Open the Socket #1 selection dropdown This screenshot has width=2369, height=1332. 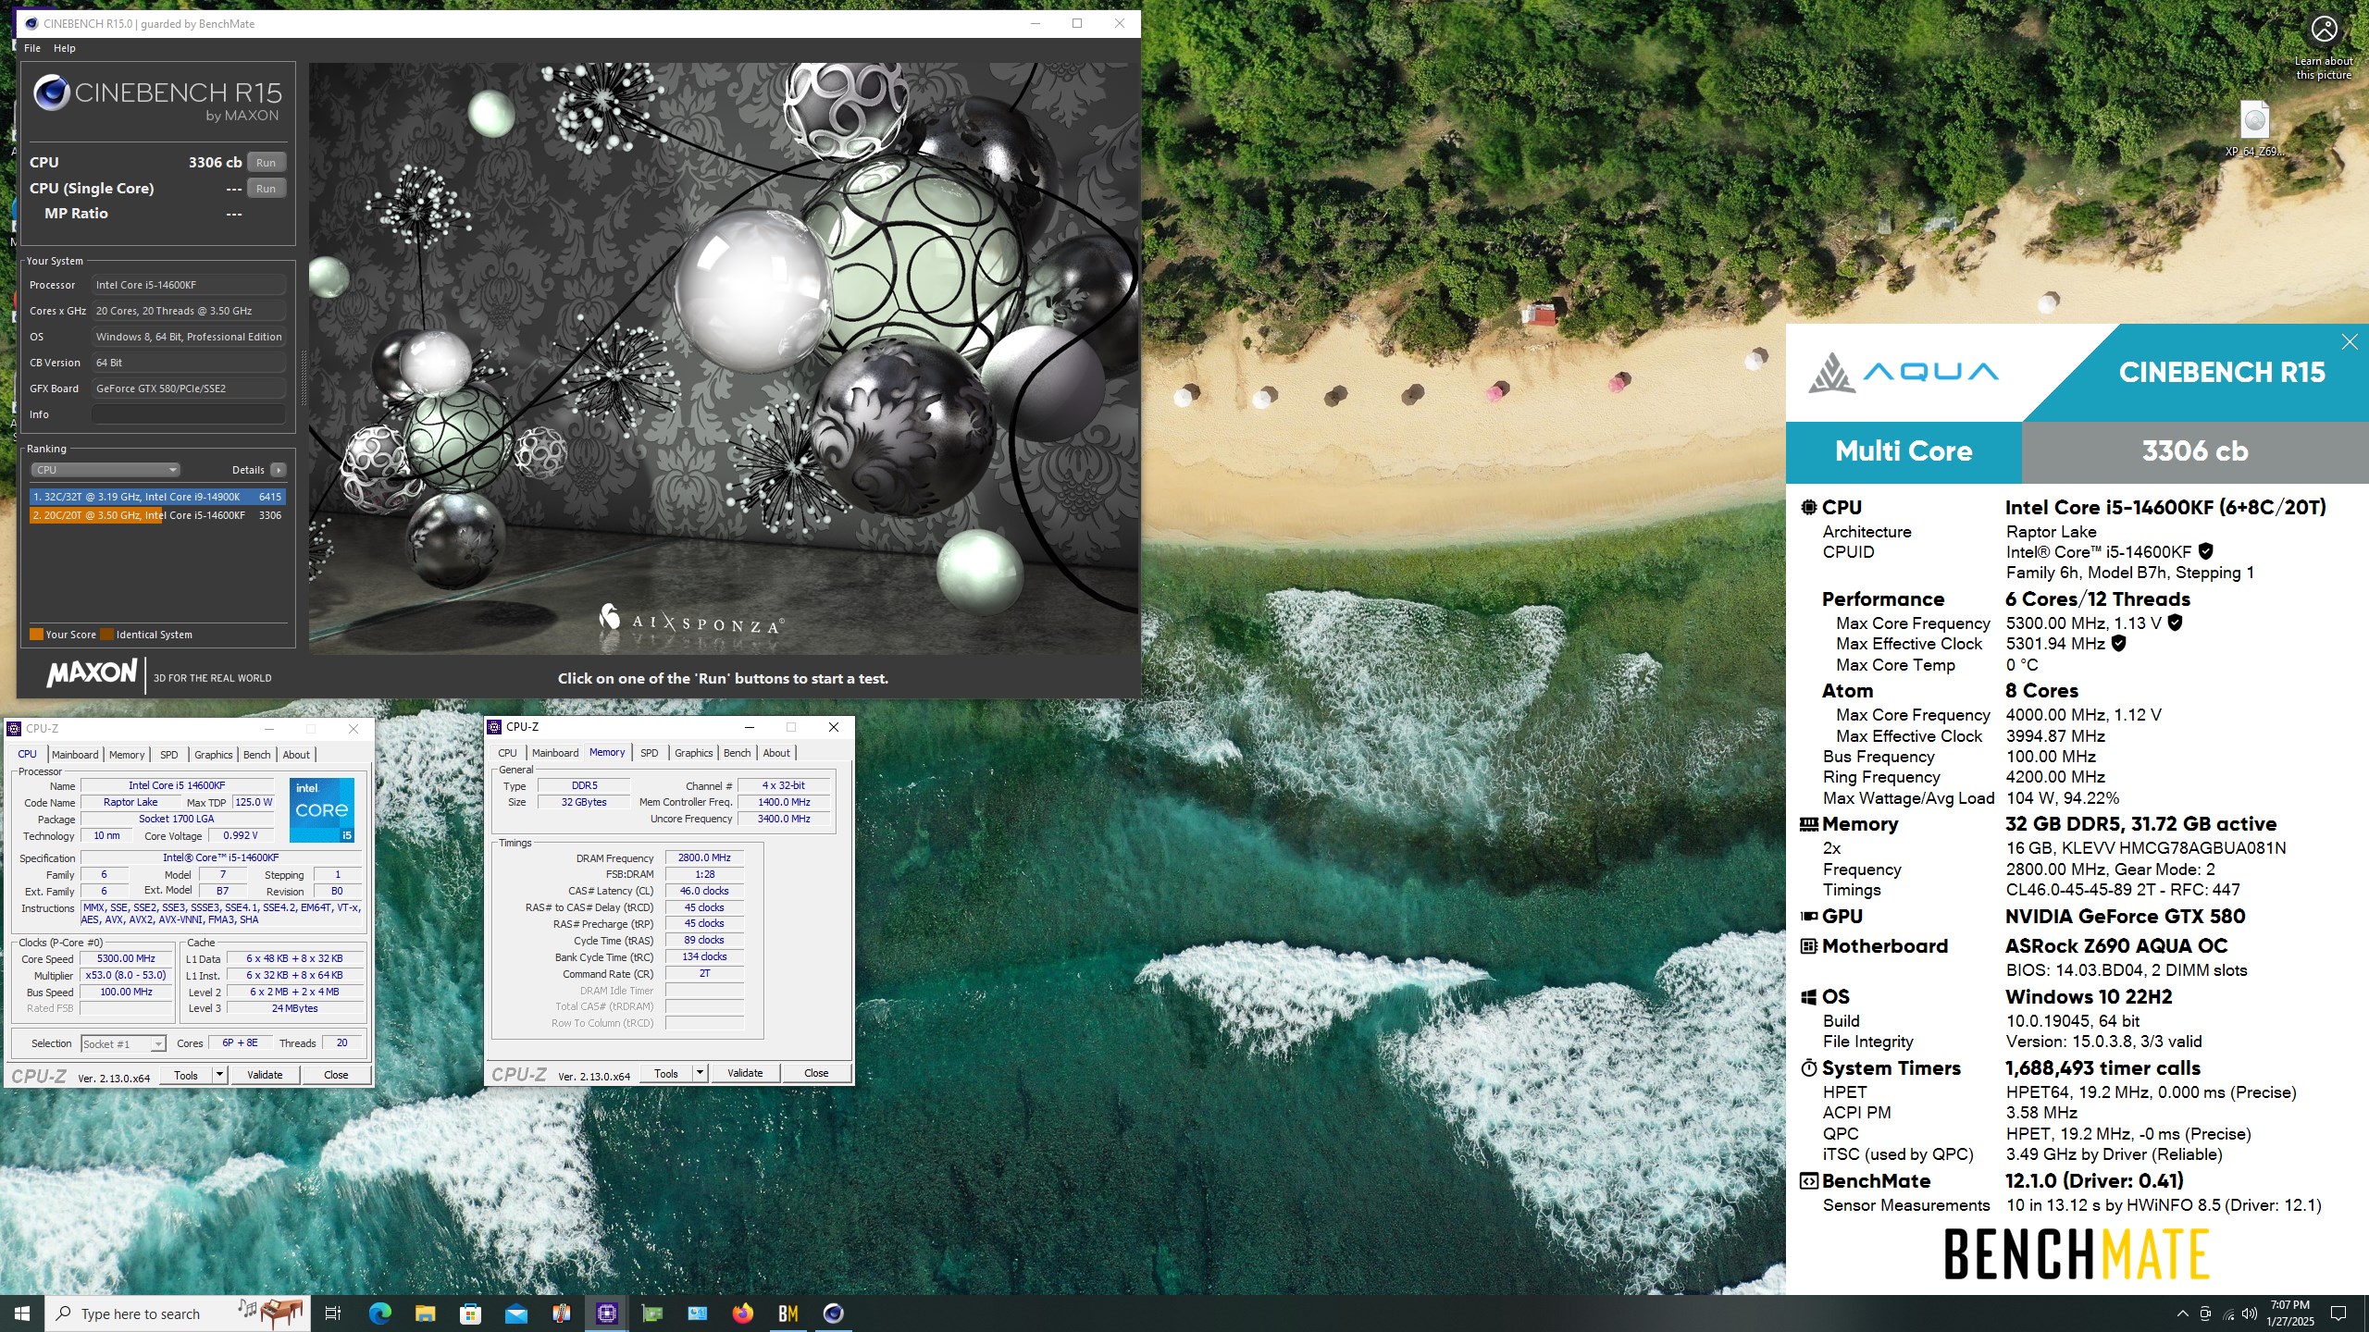click(x=123, y=1043)
